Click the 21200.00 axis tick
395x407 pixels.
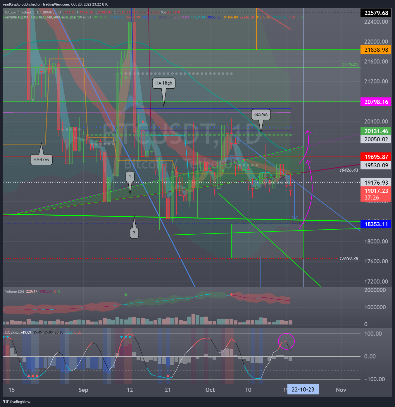pyautogui.click(x=376, y=81)
